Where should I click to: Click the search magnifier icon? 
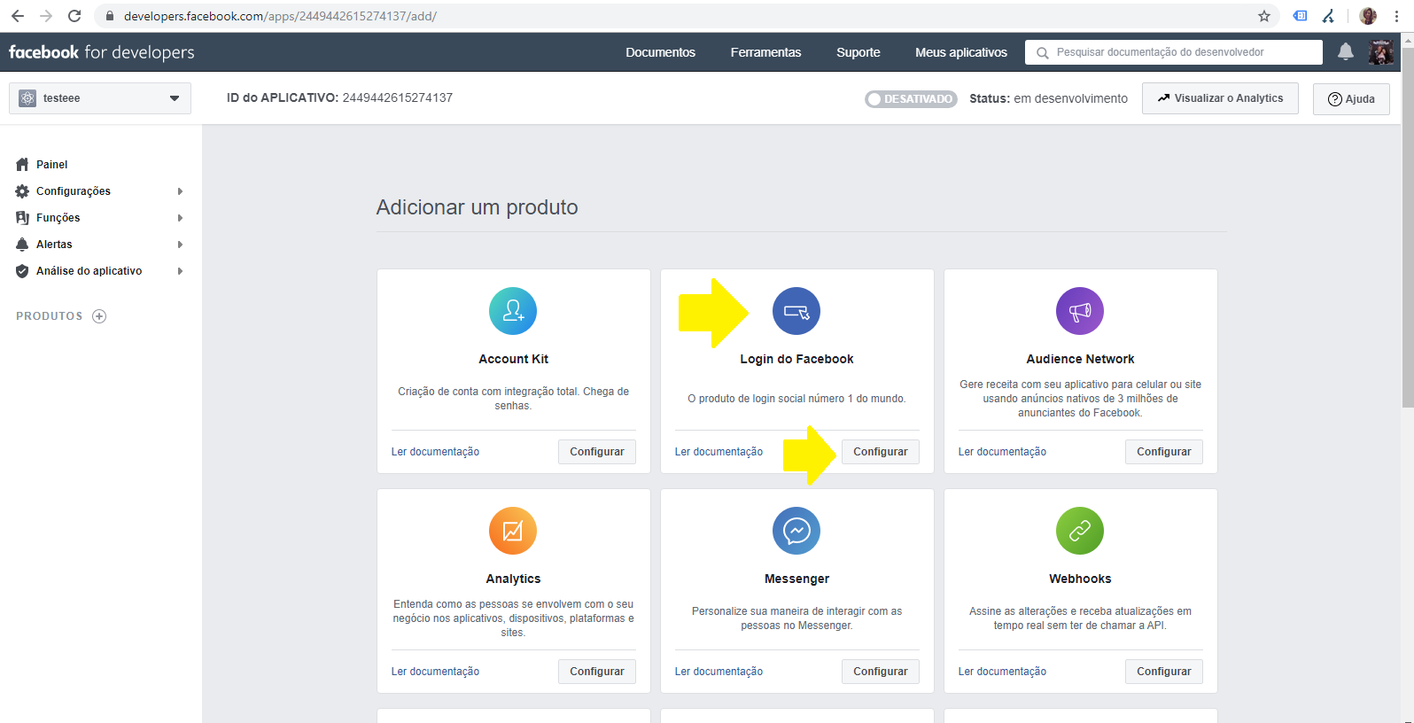pyautogui.click(x=1042, y=52)
